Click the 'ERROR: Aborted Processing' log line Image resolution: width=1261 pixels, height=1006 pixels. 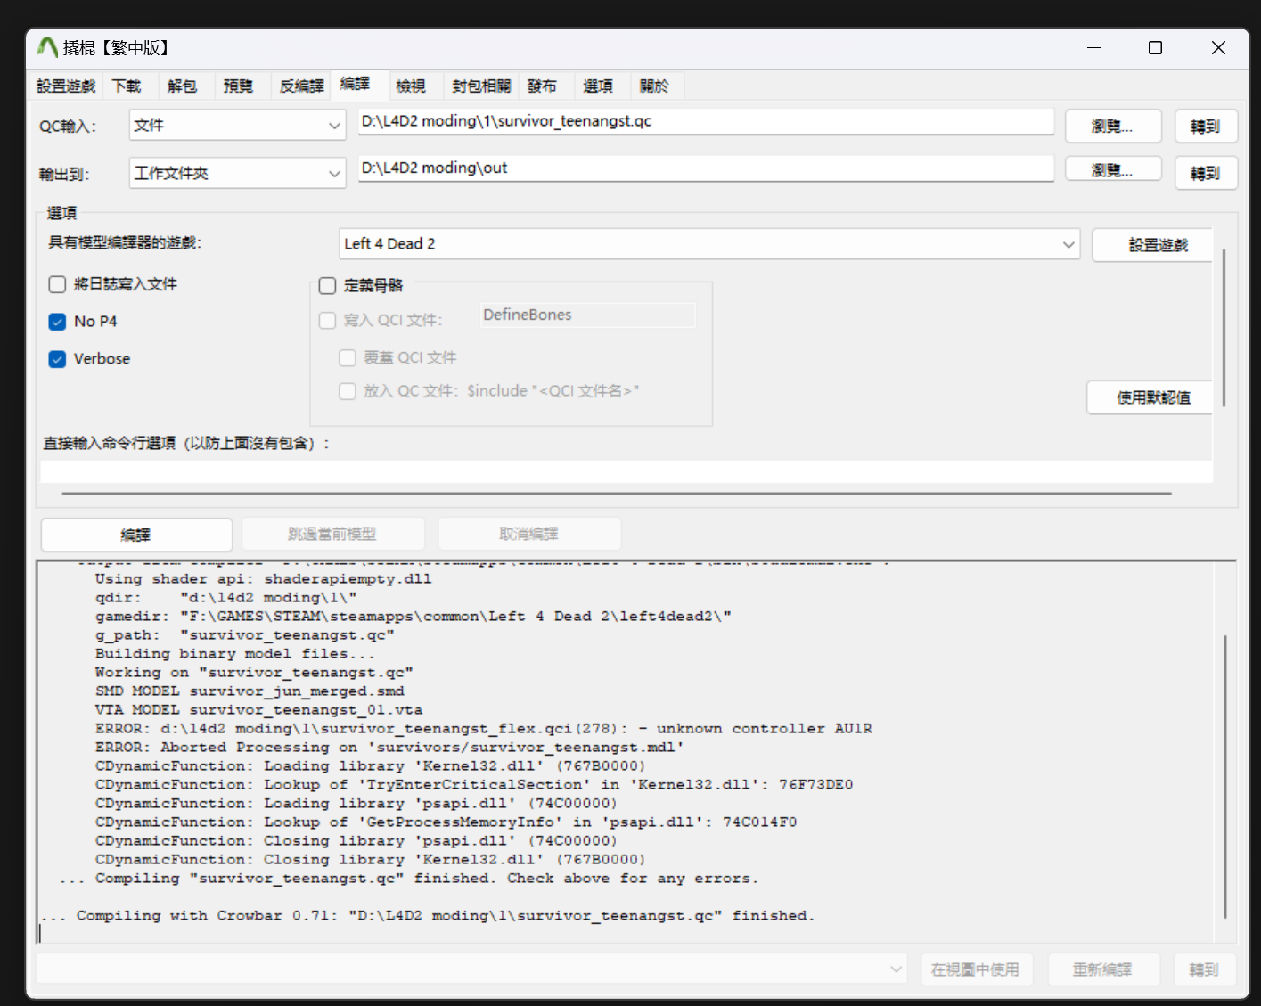point(389,748)
